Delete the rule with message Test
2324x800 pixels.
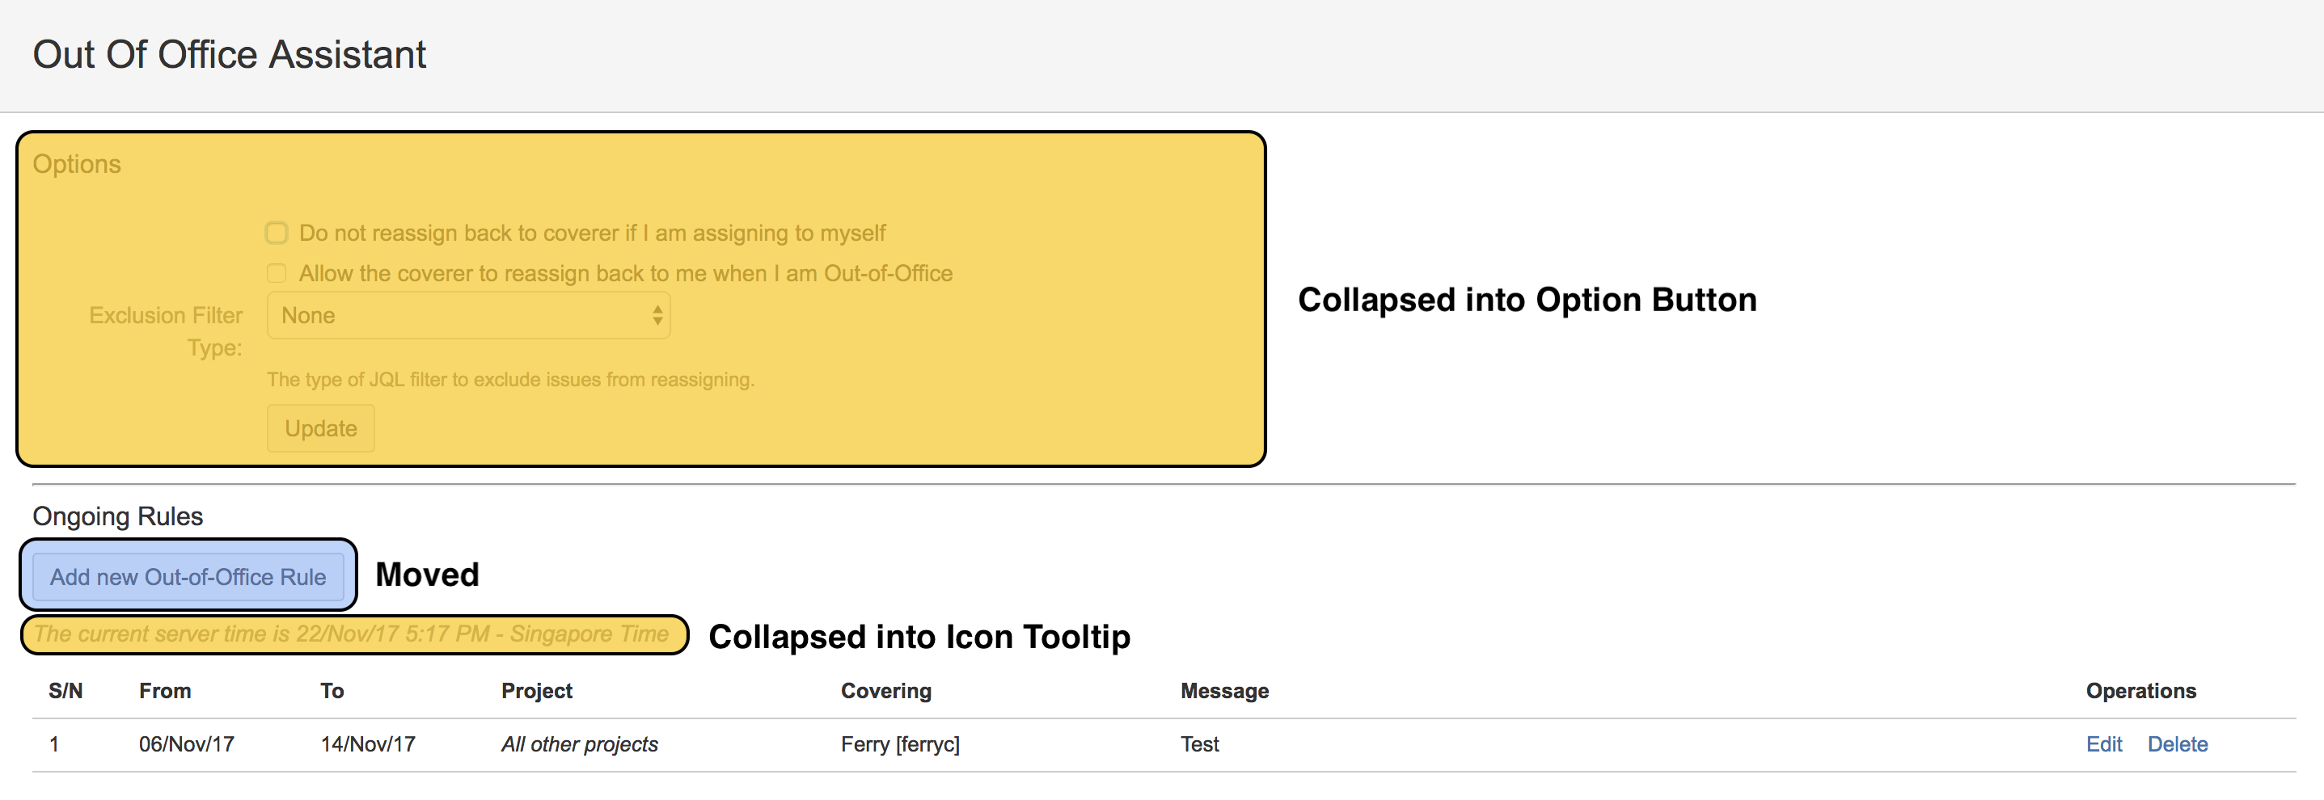(2177, 744)
